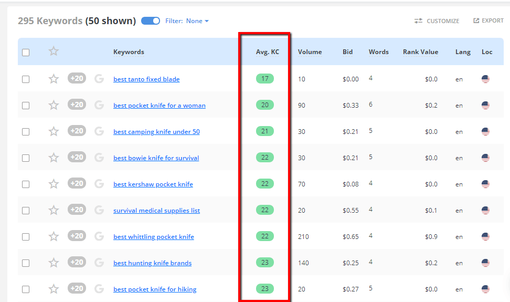Viewport: 510px width, 302px height.
Task: Click US flag for 'best hunting knife brands'
Action: tap(485, 263)
